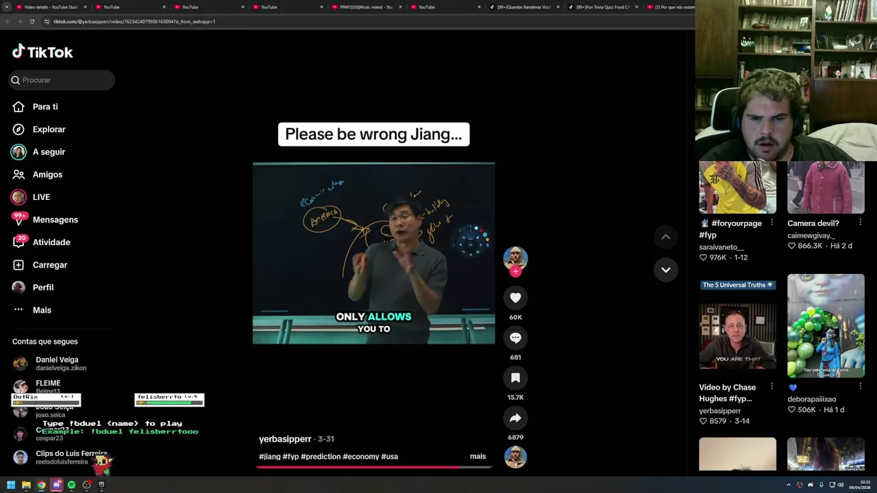Expand description with mais
Viewport: 877px width, 493px height.
coord(478,457)
